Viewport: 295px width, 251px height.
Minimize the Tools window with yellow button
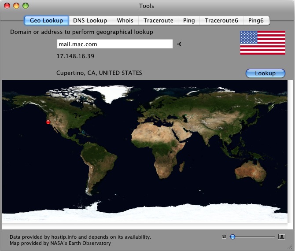pos(16,6)
